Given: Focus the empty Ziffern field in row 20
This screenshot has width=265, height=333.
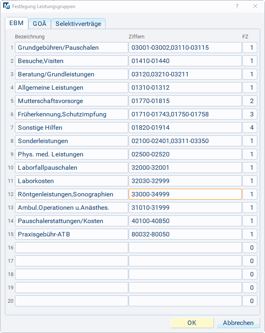Looking at the screenshot, I should [185, 301].
